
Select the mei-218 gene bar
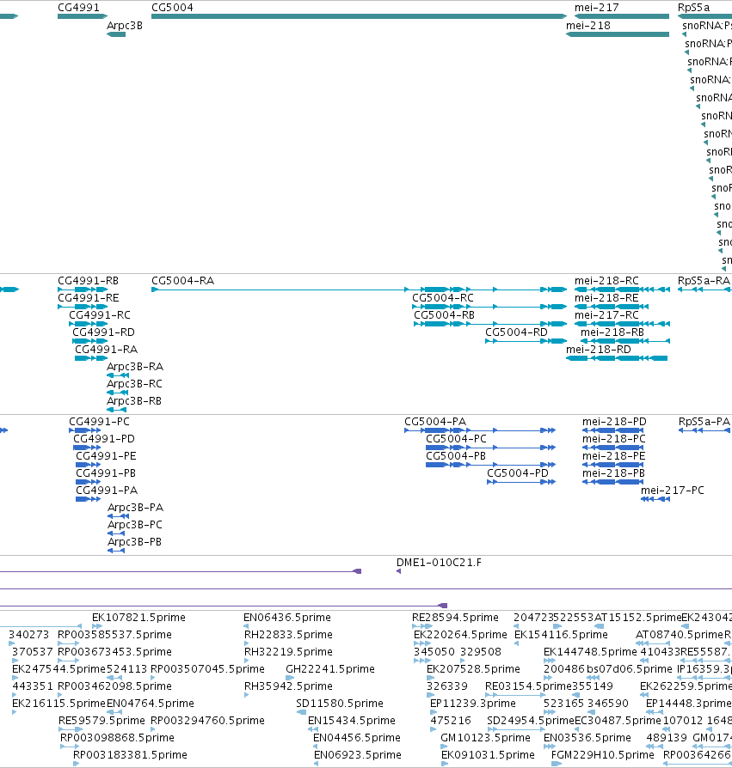coord(618,34)
